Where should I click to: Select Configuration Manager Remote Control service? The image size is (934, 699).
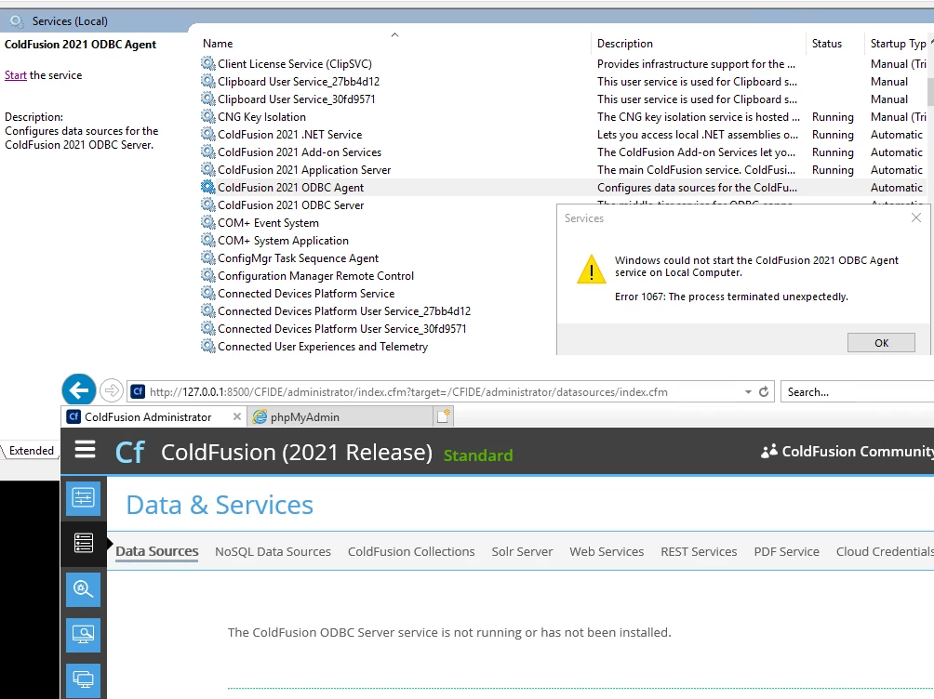315,276
